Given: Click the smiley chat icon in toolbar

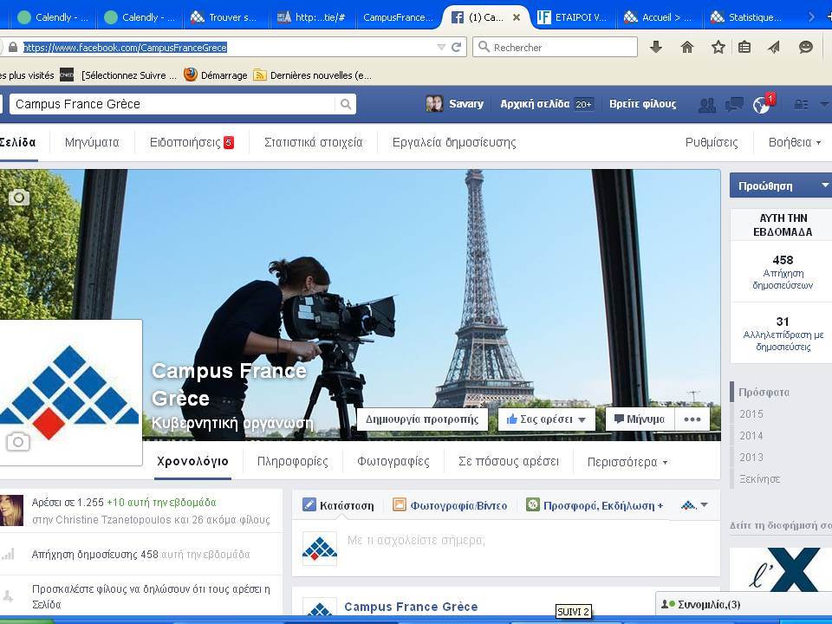Looking at the screenshot, I should (805, 47).
